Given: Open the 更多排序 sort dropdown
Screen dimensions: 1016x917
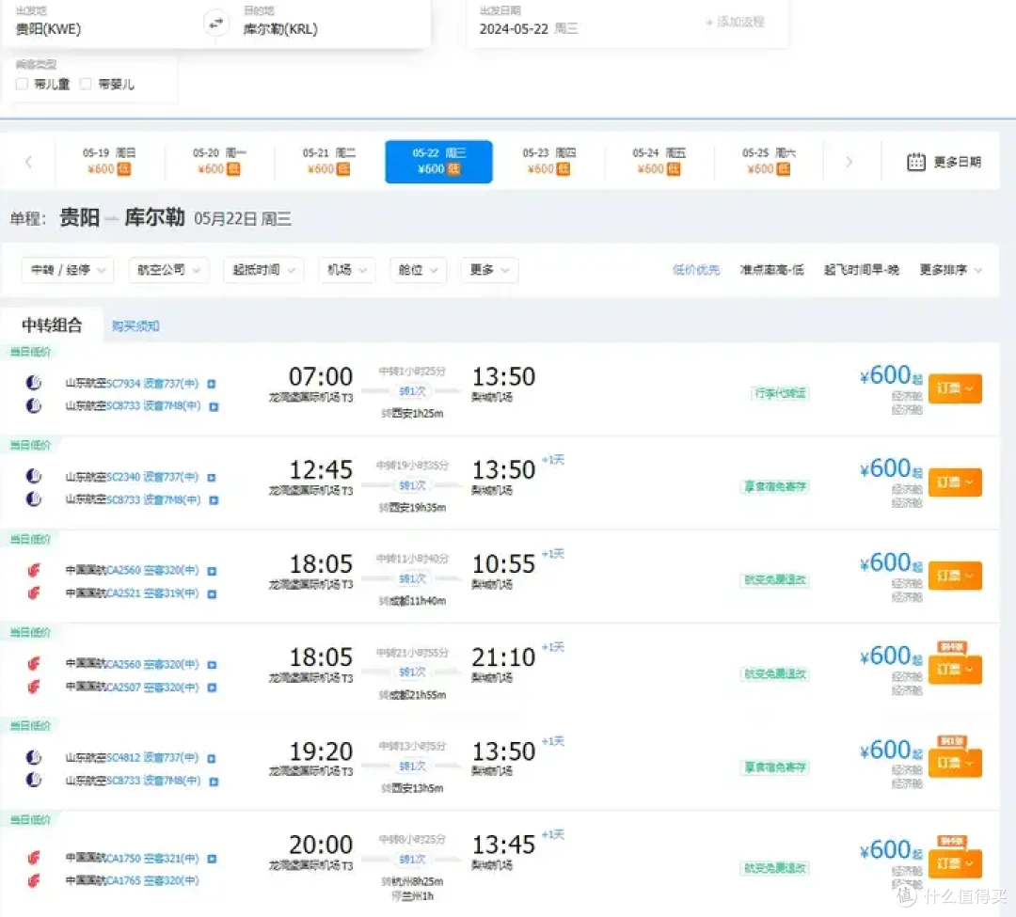Looking at the screenshot, I should 950,270.
